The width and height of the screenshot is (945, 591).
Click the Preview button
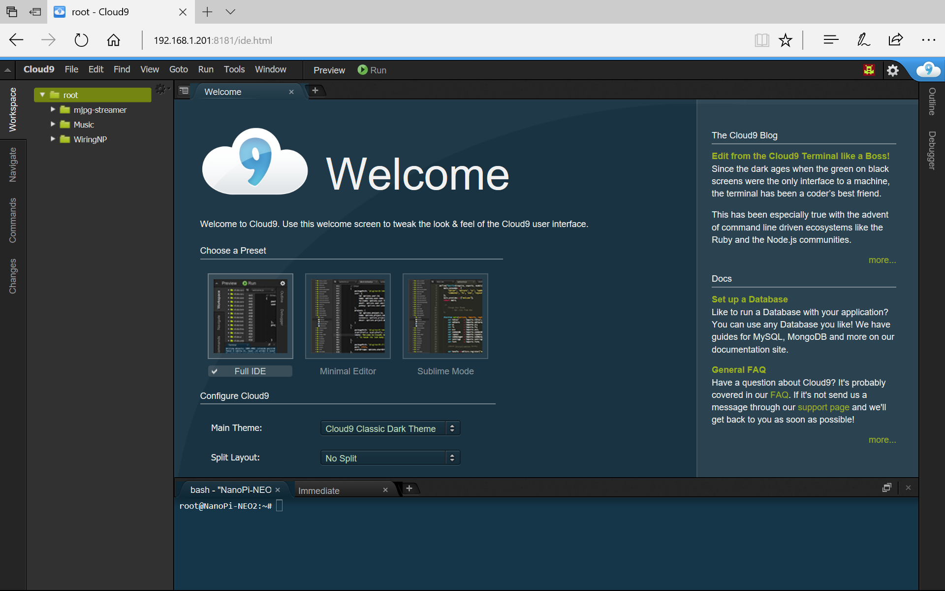click(329, 70)
